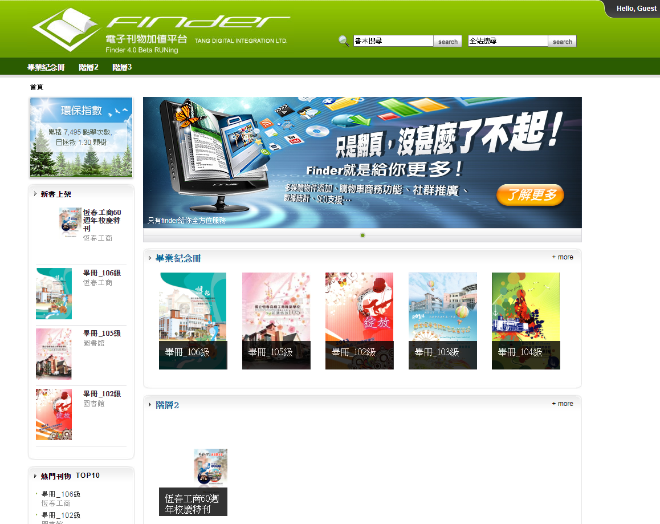
Task: Click 圖書館 publisher under 畢冊_105級 in 新書上架
Action: 94,343
